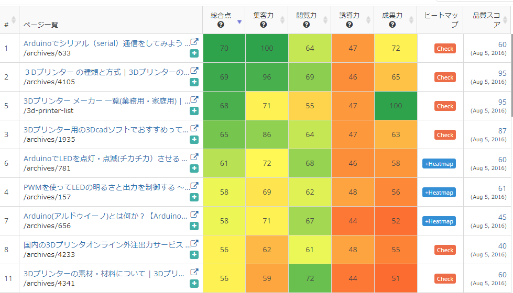513x293 pixels.
Task: Click help question mark under 成果力
Action: (x=392, y=25)
